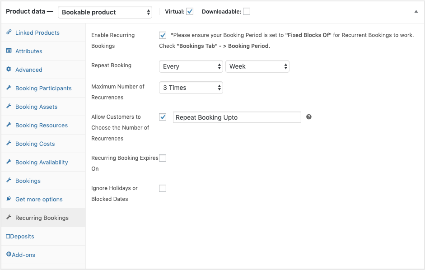Viewport: 425px width, 270px height.
Task: Open the Bookable product type dropdown
Action: pyautogui.click(x=105, y=12)
